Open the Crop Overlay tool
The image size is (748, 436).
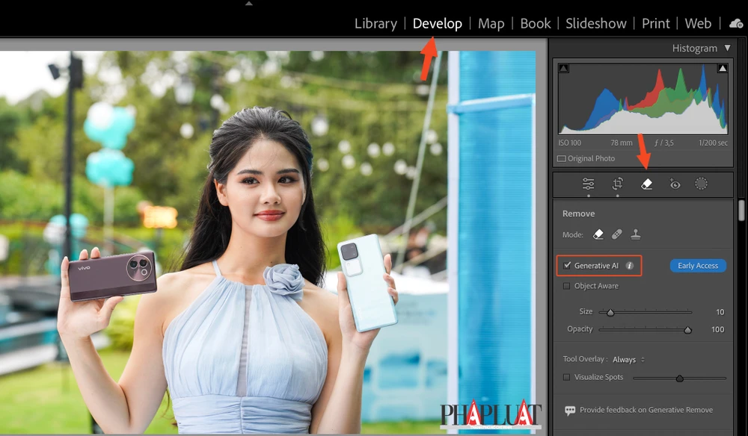pyautogui.click(x=616, y=184)
